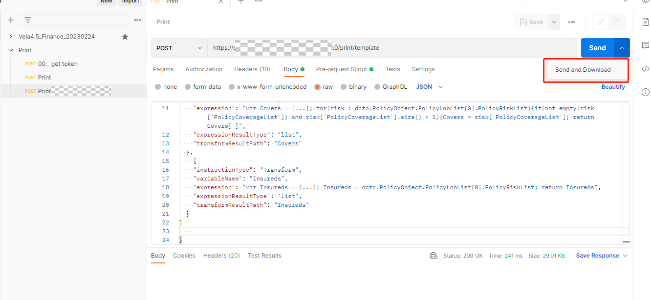Expand the Vela4.5_Finance_20230224 collection
651x300 pixels.
point(11,37)
